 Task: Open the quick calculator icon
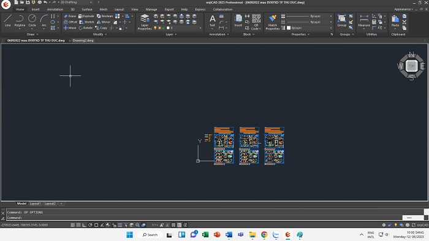click(374, 22)
